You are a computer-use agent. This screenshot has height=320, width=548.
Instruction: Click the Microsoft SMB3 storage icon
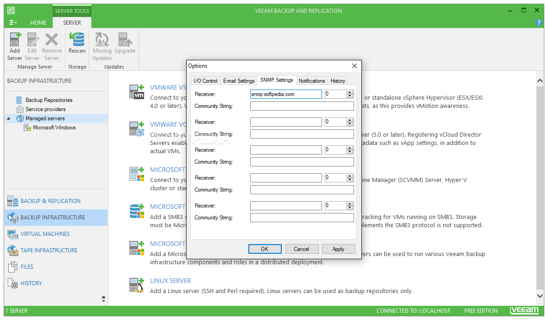click(137, 211)
